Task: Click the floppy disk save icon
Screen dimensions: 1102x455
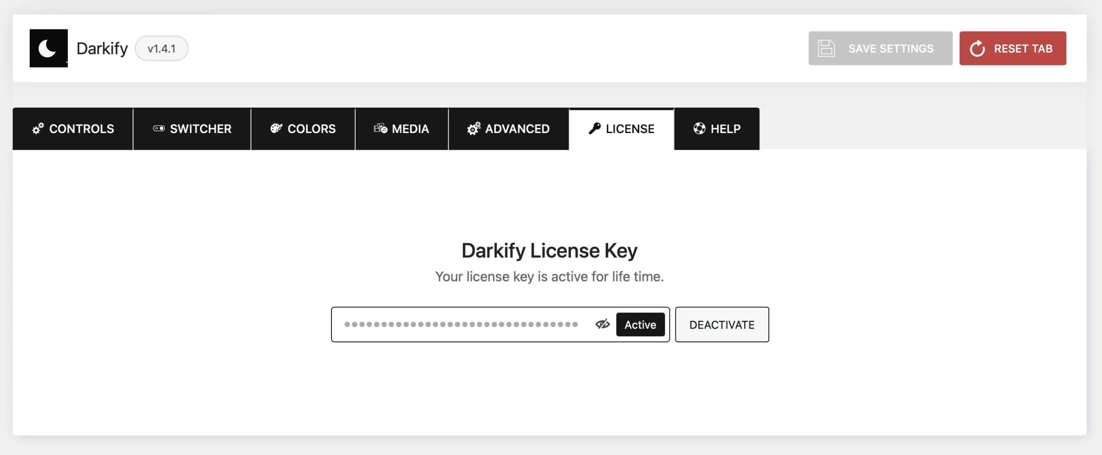Action: (x=826, y=48)
